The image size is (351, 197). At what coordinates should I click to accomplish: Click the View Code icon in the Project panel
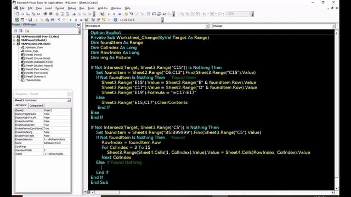(15, 31)
